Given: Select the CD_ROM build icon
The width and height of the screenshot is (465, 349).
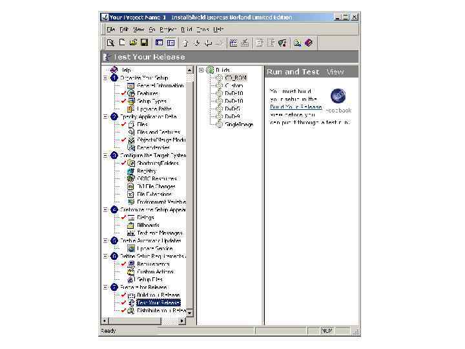Looking at the screenshot, I should (x=219, y=78).
